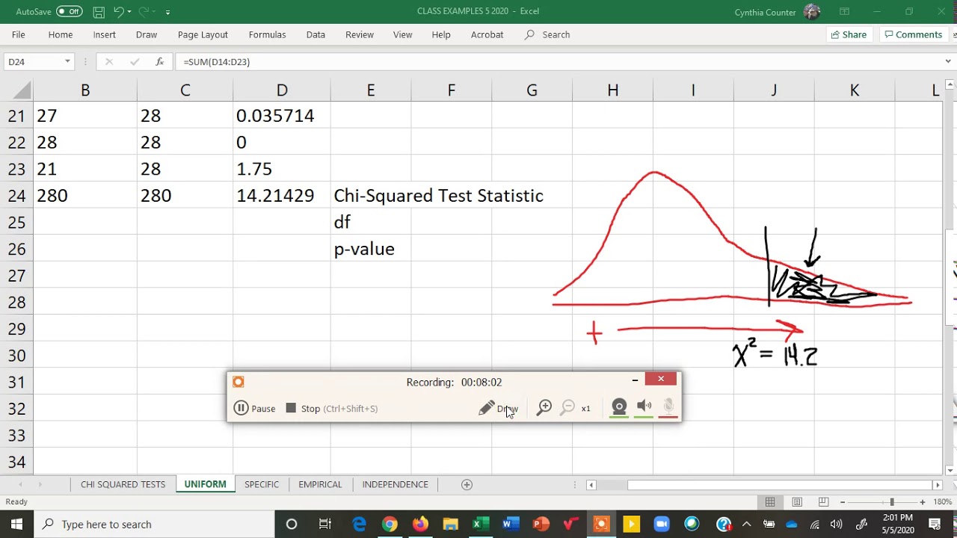Open the Comments dropdown
The image size is (957, 538).
pyautogui.click(x=913, y=34)
